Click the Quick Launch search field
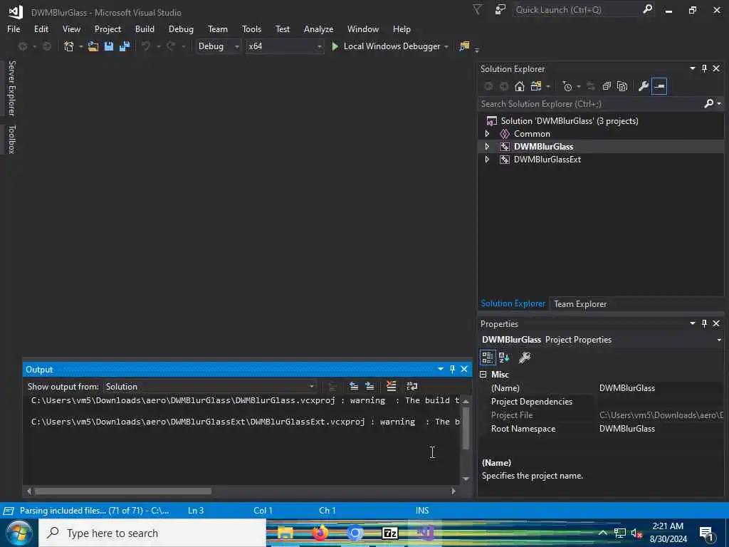Viewport: 729px width, 547px height. pyautogui.click(x=577, y=10)
